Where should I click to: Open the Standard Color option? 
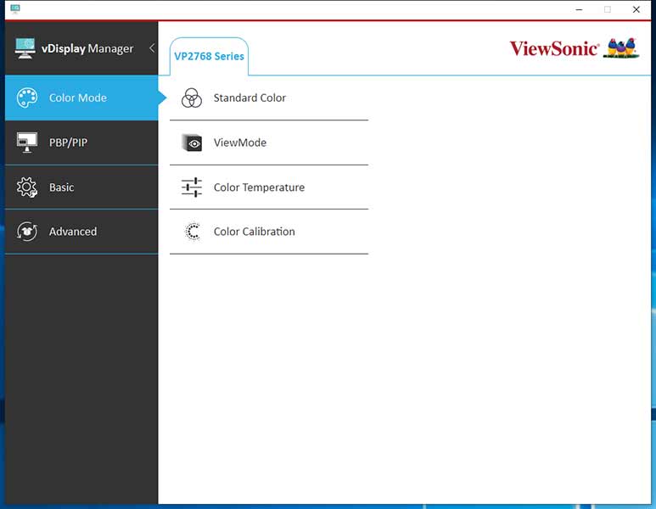pyautogui.click(x=250, y=98)
